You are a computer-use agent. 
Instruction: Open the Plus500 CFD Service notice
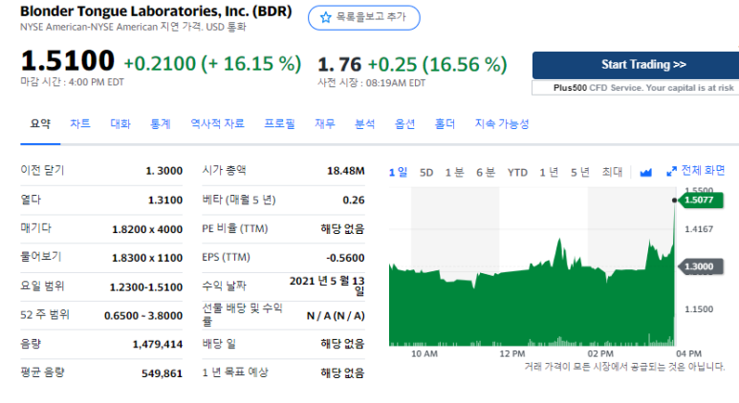[x=636, y=88]
